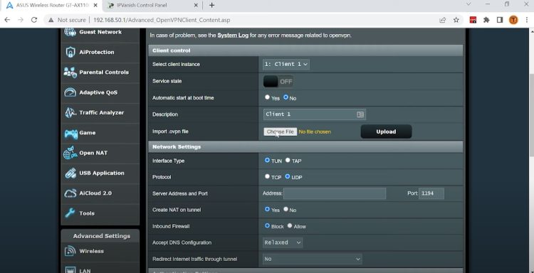Open Game controller icon
The width and height of the screenshot is (534, 273).
(x=70, y=133)
